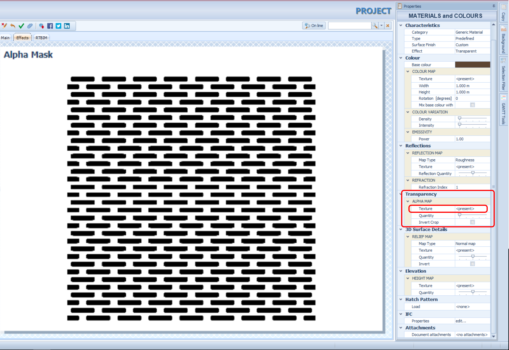Share on Facebook icon
This screenshot has width=509, height=350.
[x=50, y=26]
